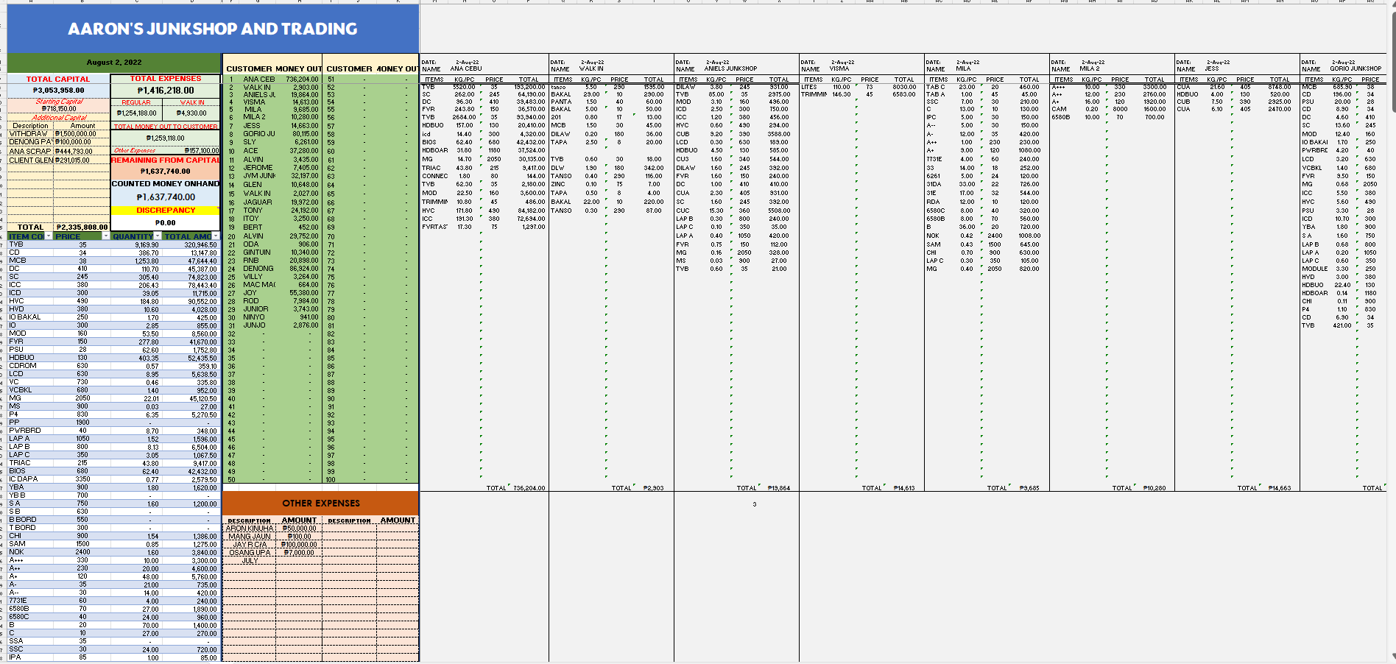
Task: Click the "ARON KINUHA" expense description
Action: 250,529
